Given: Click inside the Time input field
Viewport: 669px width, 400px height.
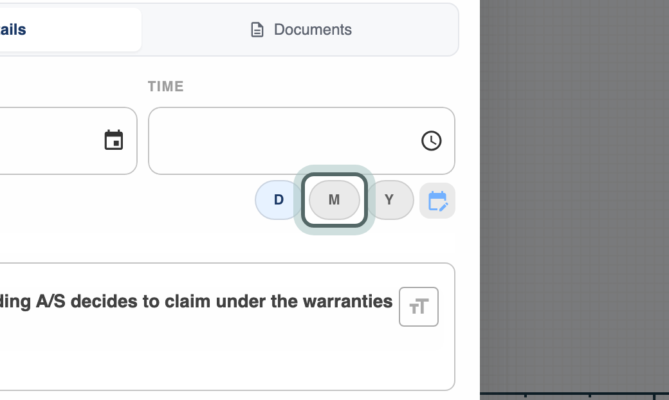Looking at the screenshot, I should click(x=302, y=141).
